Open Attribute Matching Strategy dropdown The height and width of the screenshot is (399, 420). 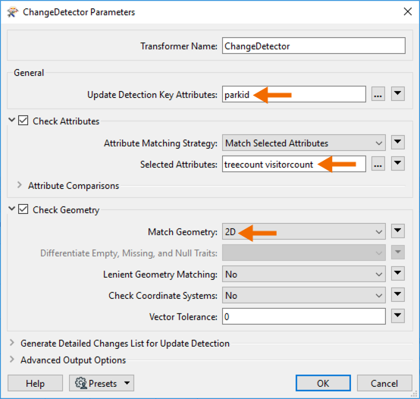pyautogui.click(x=304, y=143)
